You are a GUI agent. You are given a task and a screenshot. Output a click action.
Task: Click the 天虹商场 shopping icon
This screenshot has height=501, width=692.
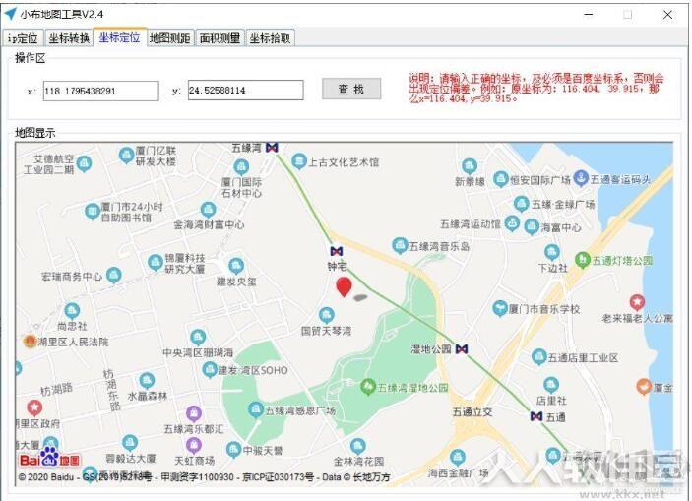[194, 445]
